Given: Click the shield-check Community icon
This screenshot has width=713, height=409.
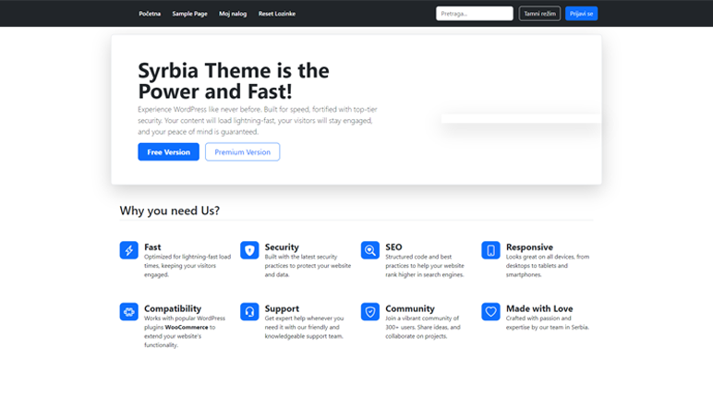Looking at the screenshot, I should 369,312.
